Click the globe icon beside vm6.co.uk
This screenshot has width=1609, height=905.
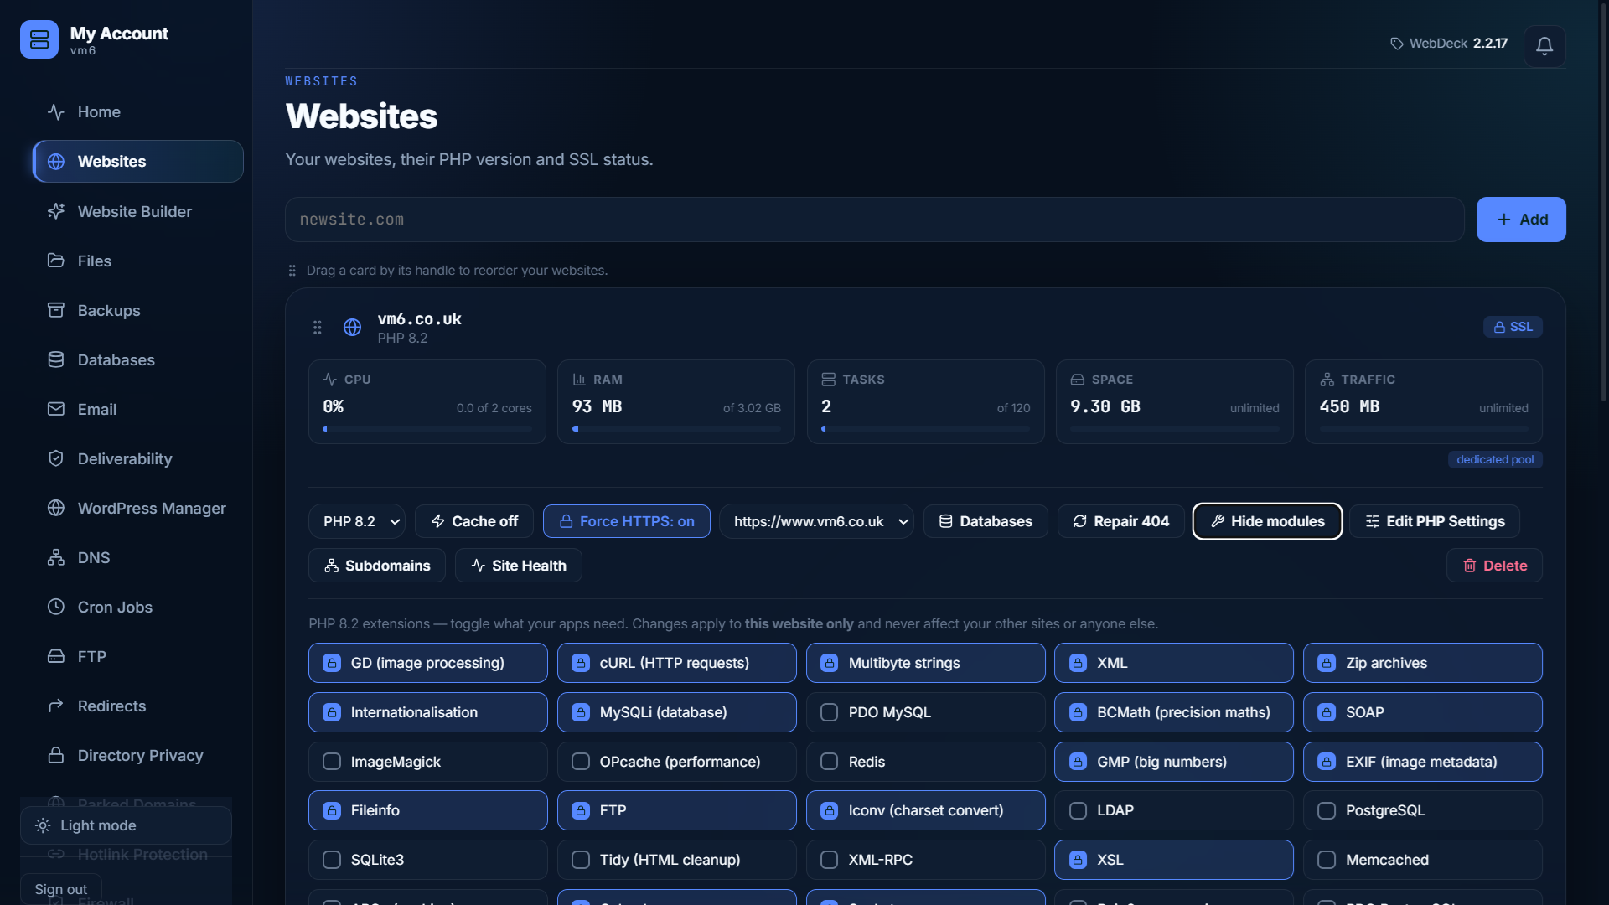click(352, 328)
